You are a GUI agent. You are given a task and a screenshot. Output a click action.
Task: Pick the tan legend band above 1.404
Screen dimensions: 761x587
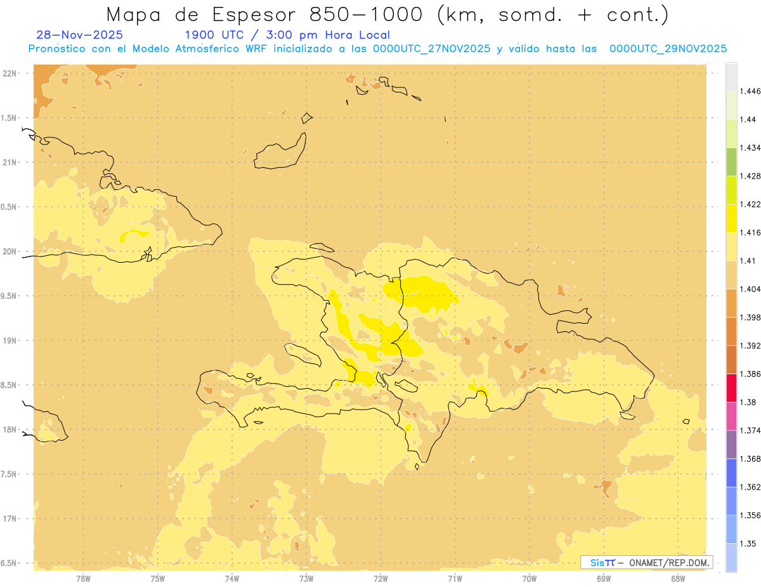pos(731,275)
